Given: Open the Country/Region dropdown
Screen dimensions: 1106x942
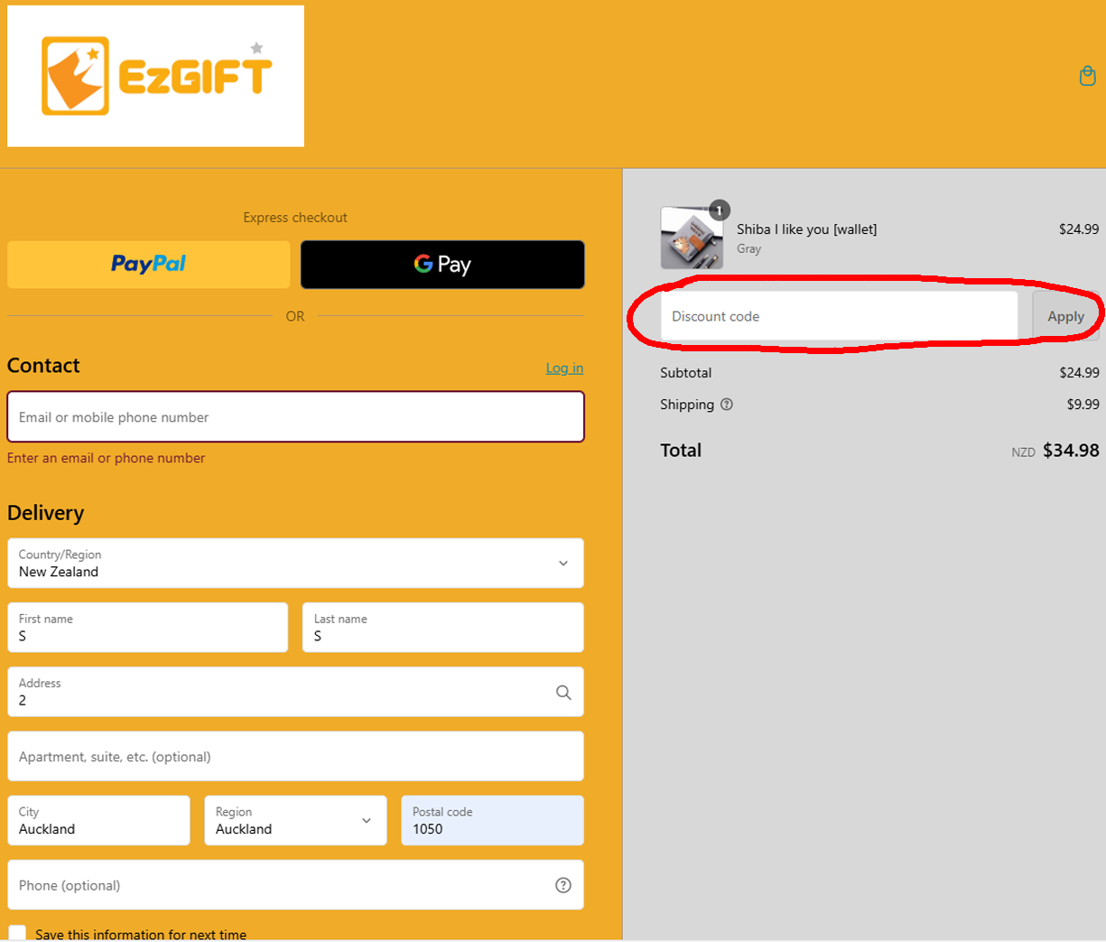Looking at the screenshot, I should click(x=295, y=564).
